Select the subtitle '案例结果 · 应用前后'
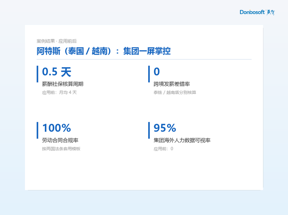 click(57, 41)
